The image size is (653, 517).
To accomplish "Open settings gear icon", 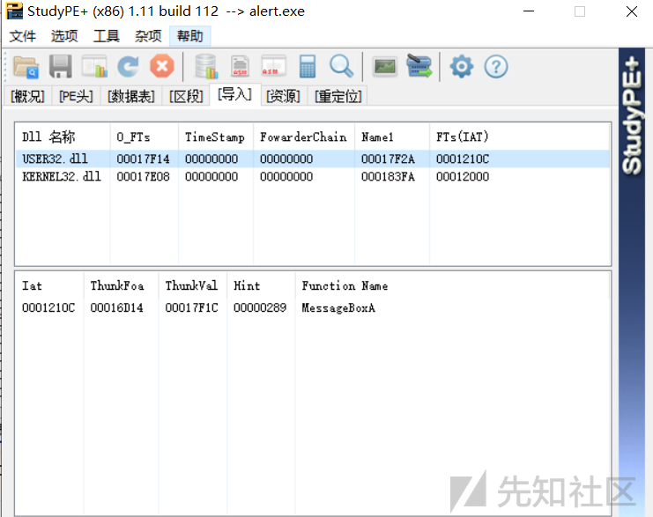I will point(462,67).
